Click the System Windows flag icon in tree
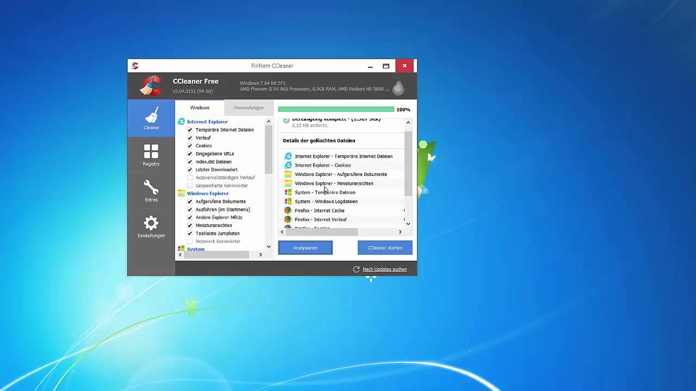The height and width of the screenshot is (391, 696). 182,249
